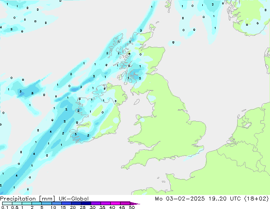270x209 pixels.
Task: Pick the 15–20 mm legend swatch
Action: (x=66, y=203)
